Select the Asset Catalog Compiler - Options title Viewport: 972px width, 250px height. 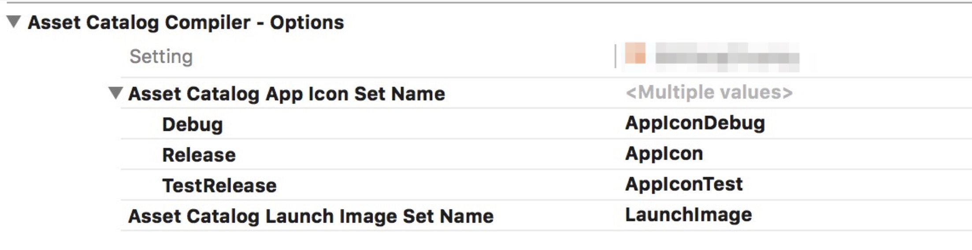coord(185,22)
